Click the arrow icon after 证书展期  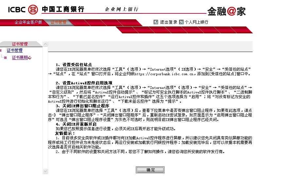pyautogui.click(x=30, y=58)
